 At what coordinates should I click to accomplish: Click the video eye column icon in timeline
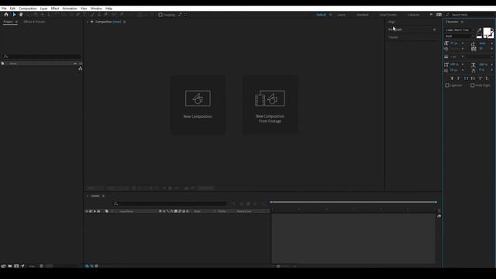click(87, 211)
